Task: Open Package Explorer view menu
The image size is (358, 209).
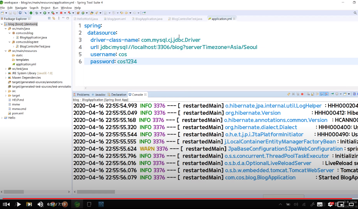Action: pyautogui.click(x=59, y=18)
